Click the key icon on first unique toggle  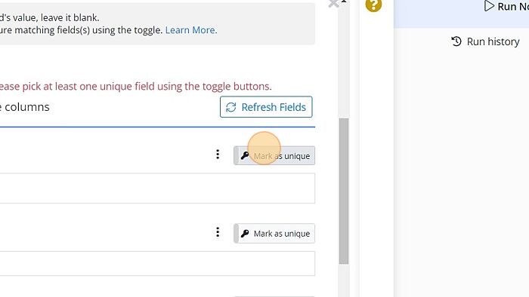click(245, 156)
